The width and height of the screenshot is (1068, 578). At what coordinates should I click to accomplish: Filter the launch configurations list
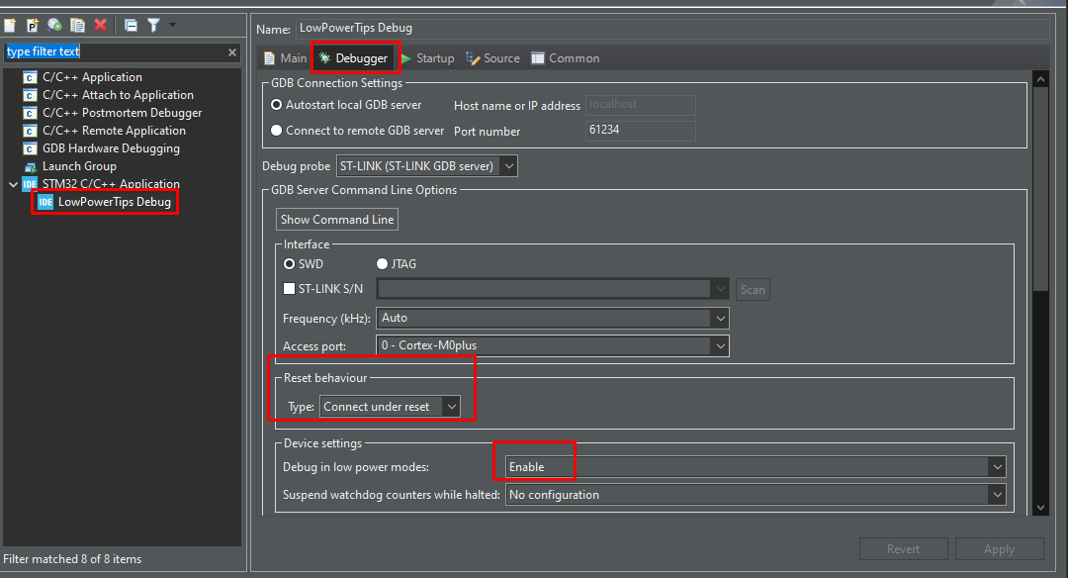coord(153,25)
